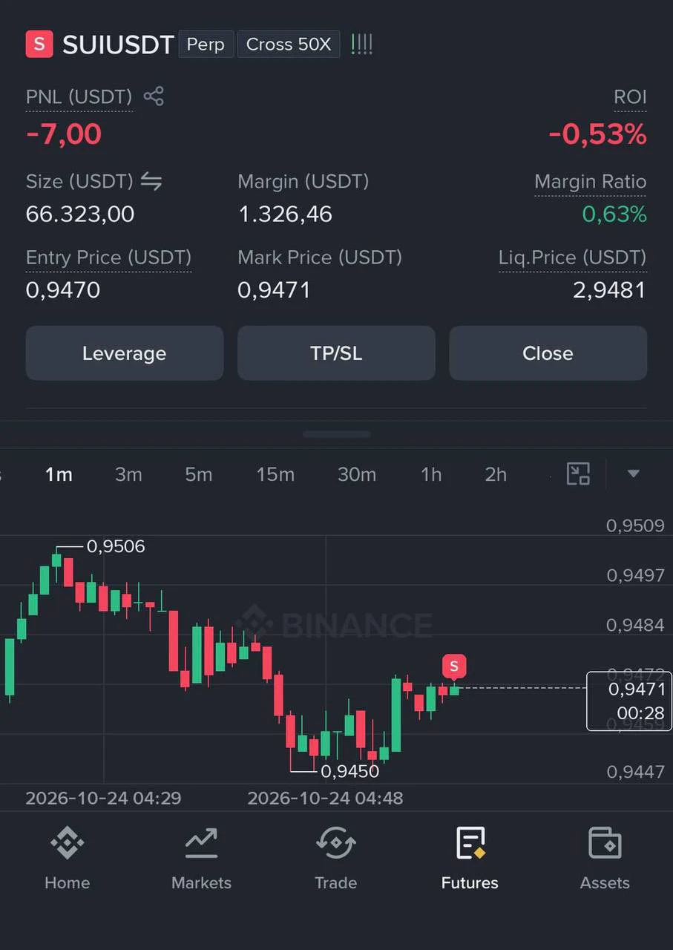
Task: Tap the Entry Price (USDT) label
Action: tap(109, 258)
